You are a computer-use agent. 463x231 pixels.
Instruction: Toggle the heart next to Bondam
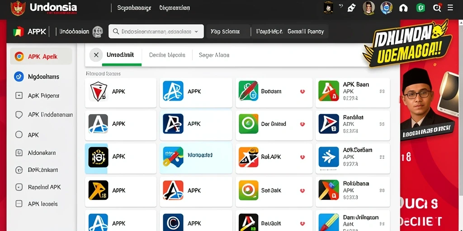click(x=302, y=92)
